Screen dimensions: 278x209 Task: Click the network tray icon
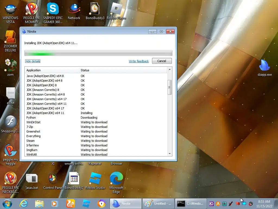coord(244,204)
